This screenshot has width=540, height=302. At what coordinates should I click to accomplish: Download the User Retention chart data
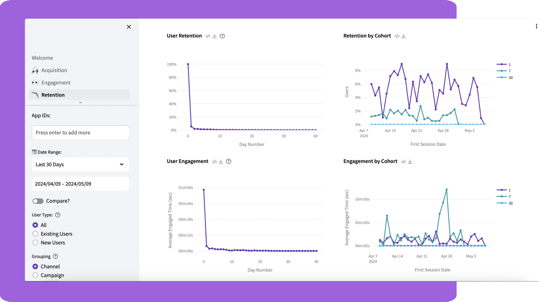pyautogui.click(x=215, y=36)
